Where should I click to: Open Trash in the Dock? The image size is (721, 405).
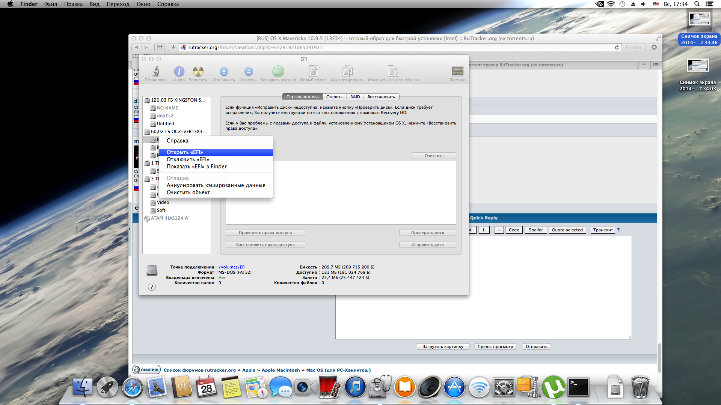pos(640,387)
